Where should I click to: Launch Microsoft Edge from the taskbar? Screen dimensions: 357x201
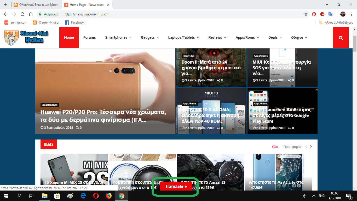83,196
